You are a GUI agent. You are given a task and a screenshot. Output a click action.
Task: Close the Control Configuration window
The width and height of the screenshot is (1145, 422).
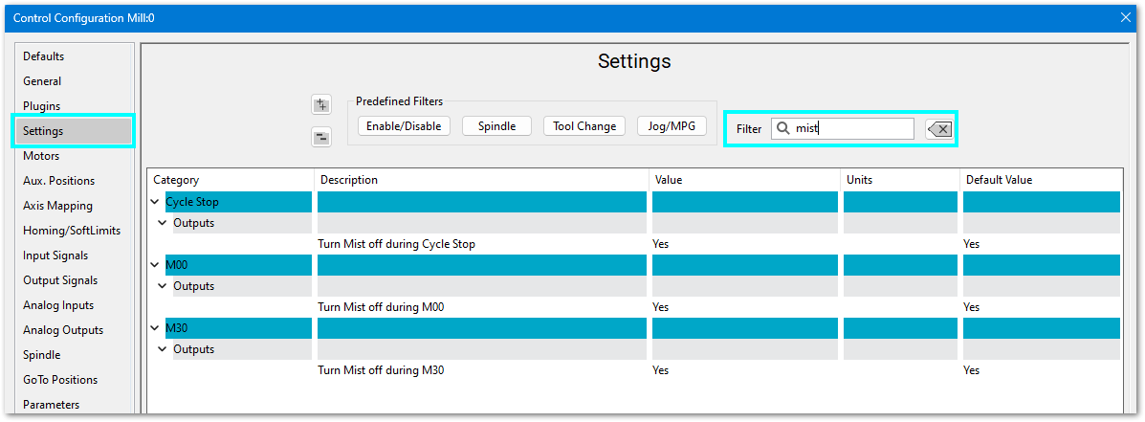[x=1125, y=17]
